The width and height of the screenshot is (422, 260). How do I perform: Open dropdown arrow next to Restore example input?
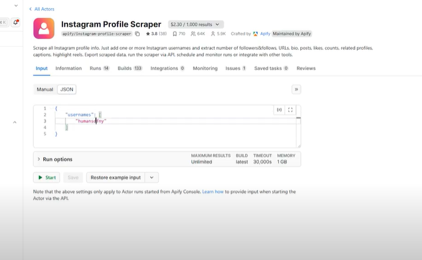coord(152,178)
